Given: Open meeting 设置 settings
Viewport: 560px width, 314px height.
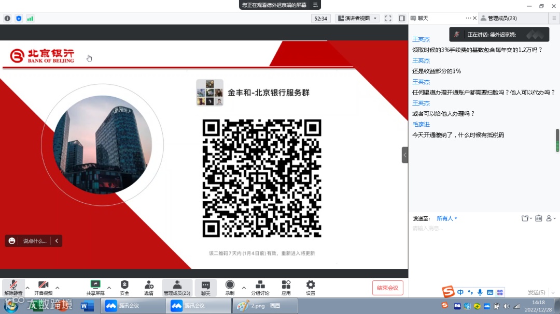Looking at the screenshot, I should 311,288.
